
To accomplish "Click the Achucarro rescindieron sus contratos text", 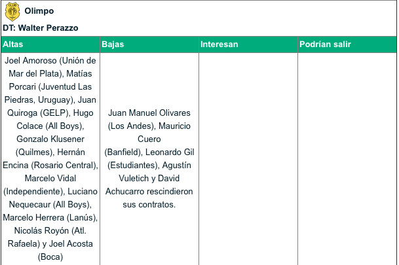I will pos(149,198).
